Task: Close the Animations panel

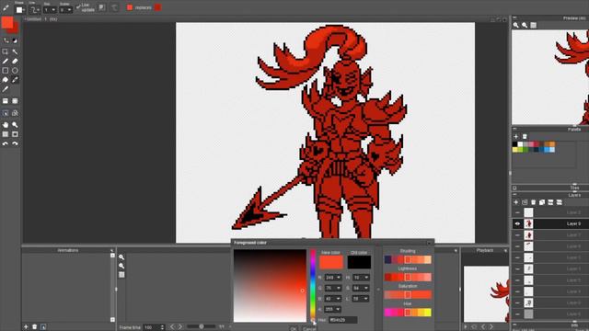Action: click(111, 250)
